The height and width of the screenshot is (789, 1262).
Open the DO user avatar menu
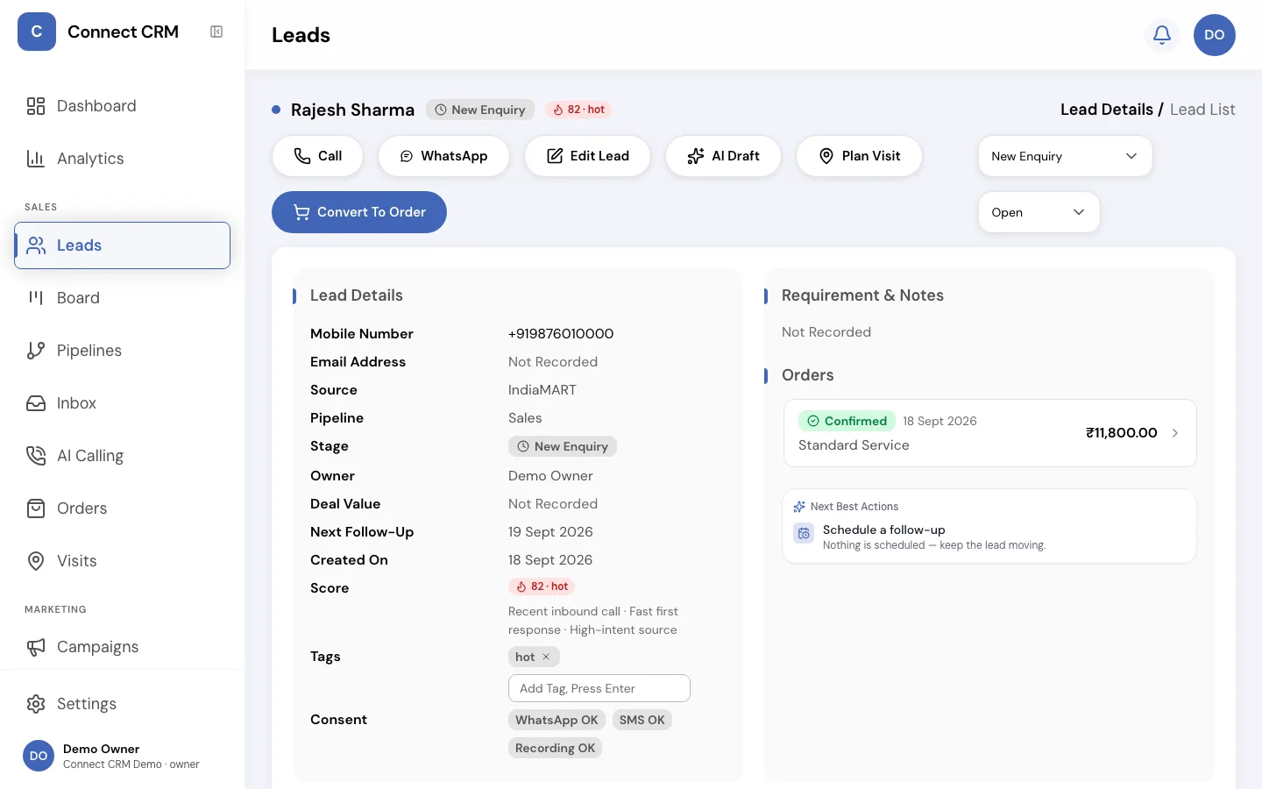(x=1215, y=35)
